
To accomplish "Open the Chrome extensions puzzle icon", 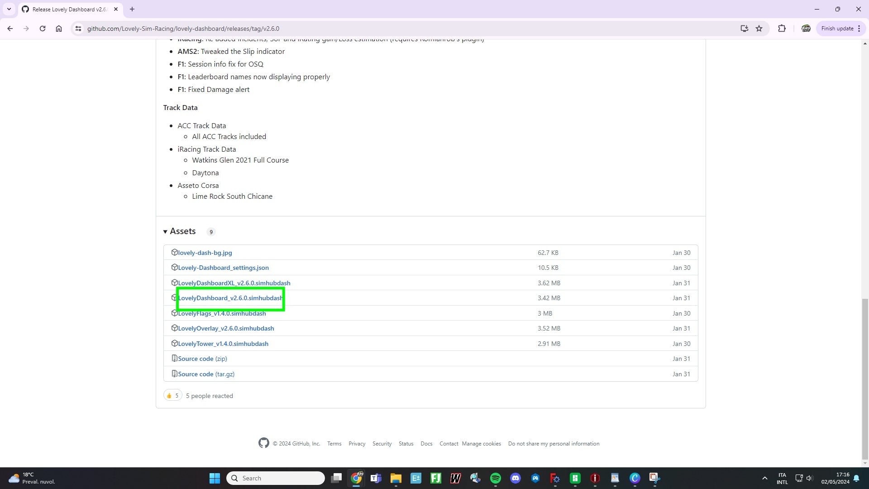I will coord(782,29).
